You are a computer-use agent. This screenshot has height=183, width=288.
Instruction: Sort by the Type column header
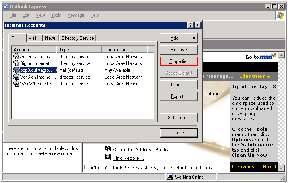(79, 50)
